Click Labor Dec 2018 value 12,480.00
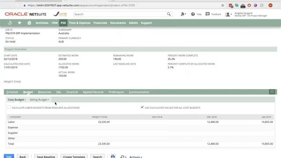281x158 pixels. 213,122
